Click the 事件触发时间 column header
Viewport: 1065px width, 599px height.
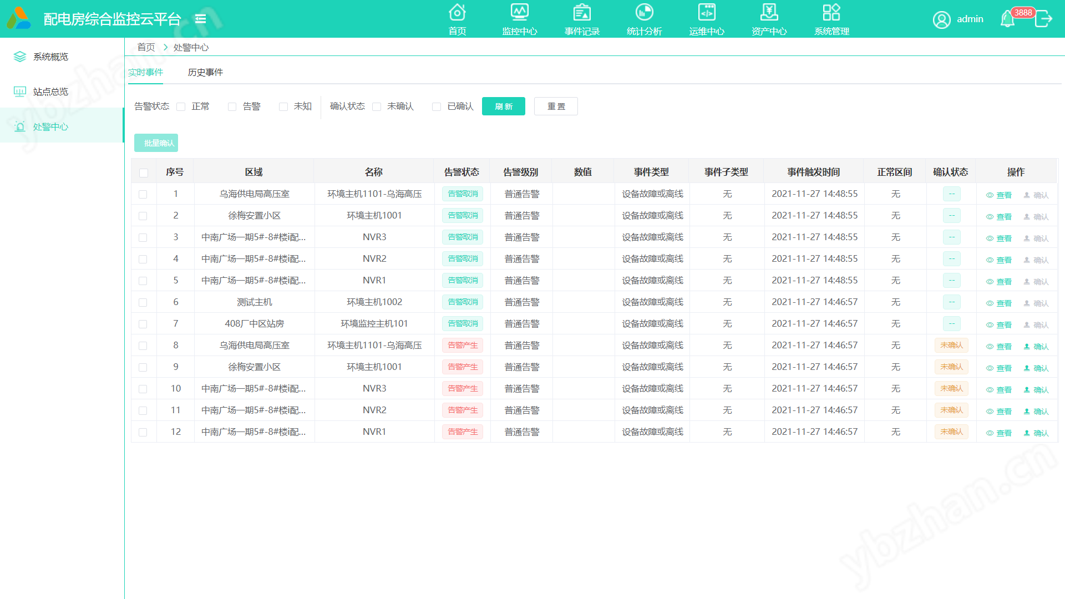click(814, 172)
